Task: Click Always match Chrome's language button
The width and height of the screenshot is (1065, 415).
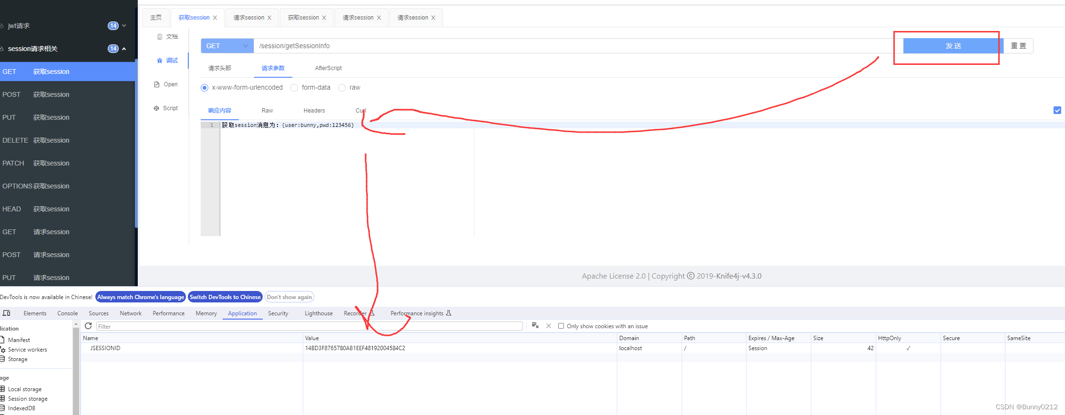Action: [141, 297]
